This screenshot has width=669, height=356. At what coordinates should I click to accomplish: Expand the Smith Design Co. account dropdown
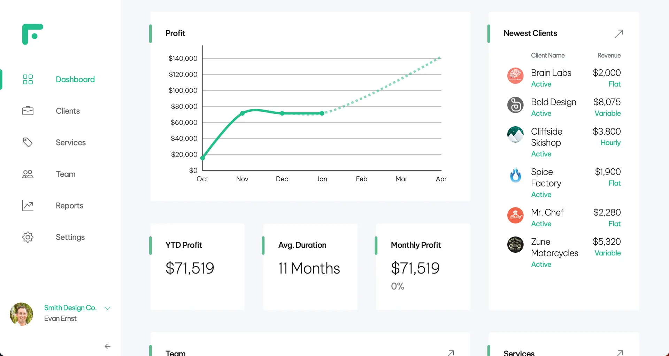pyautogui.click(x=108, y=308)
